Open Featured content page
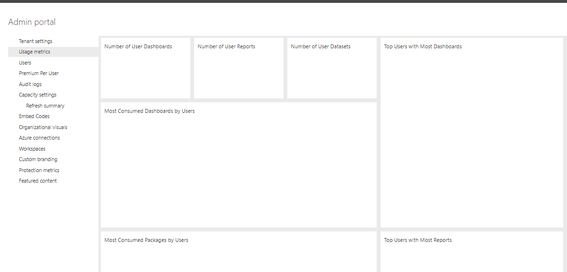The height and width of the screenshot is (272, 567). point(38,181)
